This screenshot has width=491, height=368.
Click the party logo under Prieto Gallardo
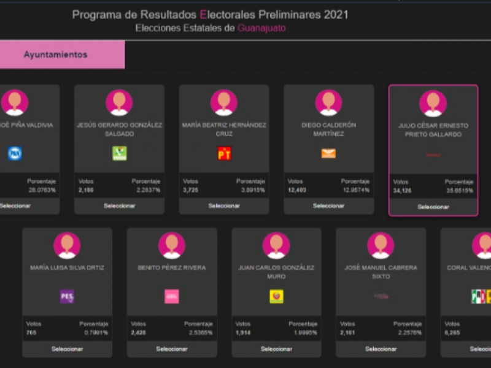[x=433, y=155]
